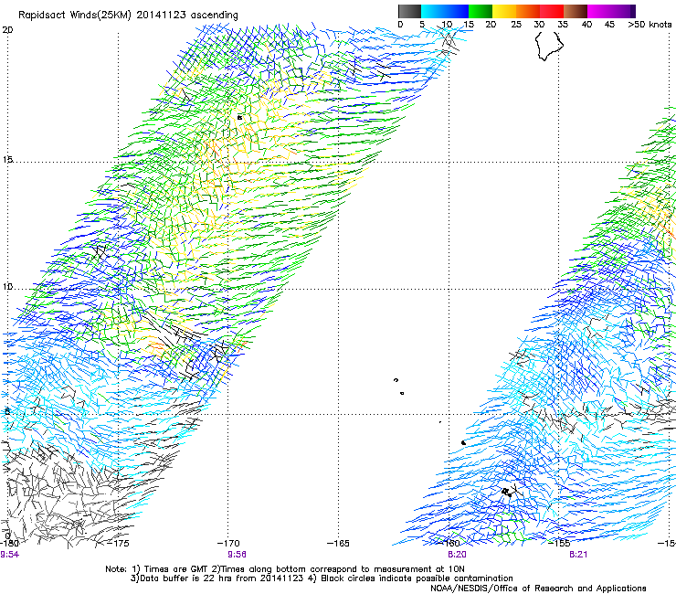Click the latitude label '15' on the left axis
Image resolution: width=676 pixels, height=594 pixels.
[7, 160]
